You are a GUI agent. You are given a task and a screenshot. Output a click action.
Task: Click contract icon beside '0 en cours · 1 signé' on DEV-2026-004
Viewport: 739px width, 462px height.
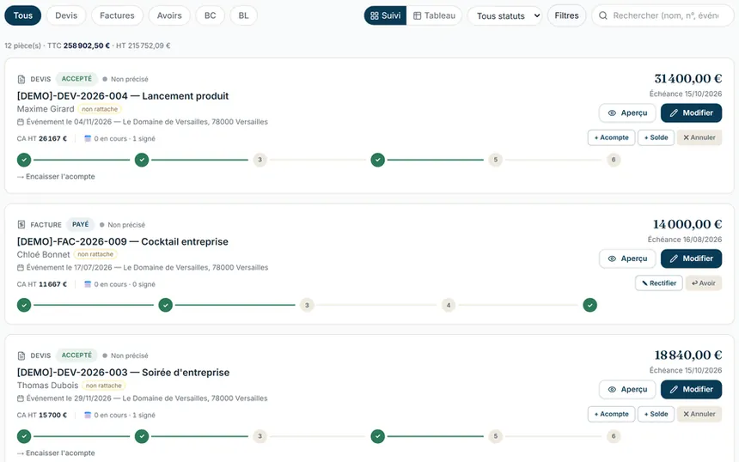click(x=87, y=138)
